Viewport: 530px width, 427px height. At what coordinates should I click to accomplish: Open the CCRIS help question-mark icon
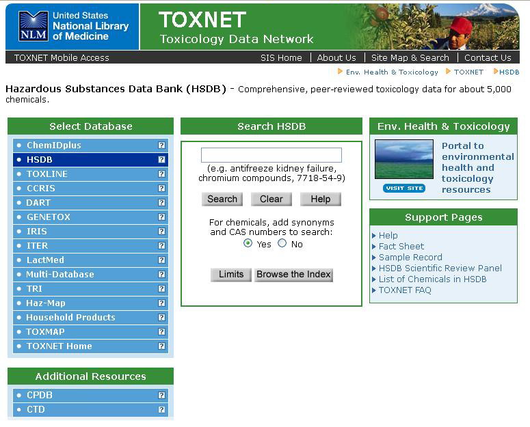(161, 189)
